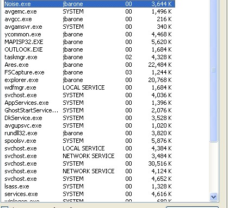Select the rundll32.exe process
Image resolution: width=228 pixels, height=208 pixels.
pyautogui.click(x=89, y=133)
